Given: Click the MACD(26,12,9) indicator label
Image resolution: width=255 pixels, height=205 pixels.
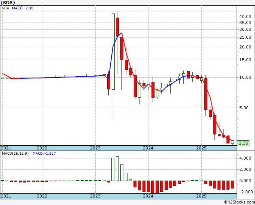Looking at the screenshot, I should [15, 154].
